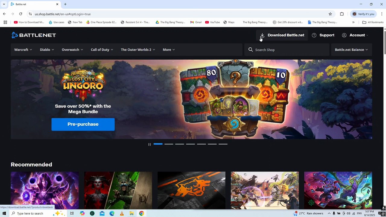Open the volume control in system tray
Viewport: 386px width, 217px height.
click(348, 213)
